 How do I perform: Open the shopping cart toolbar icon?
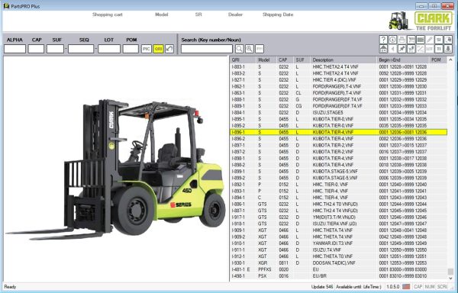[411, 40]
